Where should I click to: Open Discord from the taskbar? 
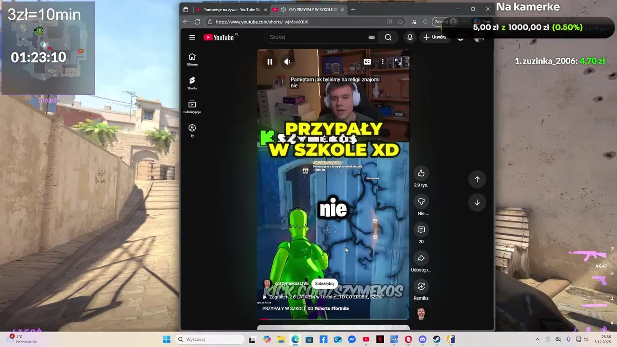423,339
